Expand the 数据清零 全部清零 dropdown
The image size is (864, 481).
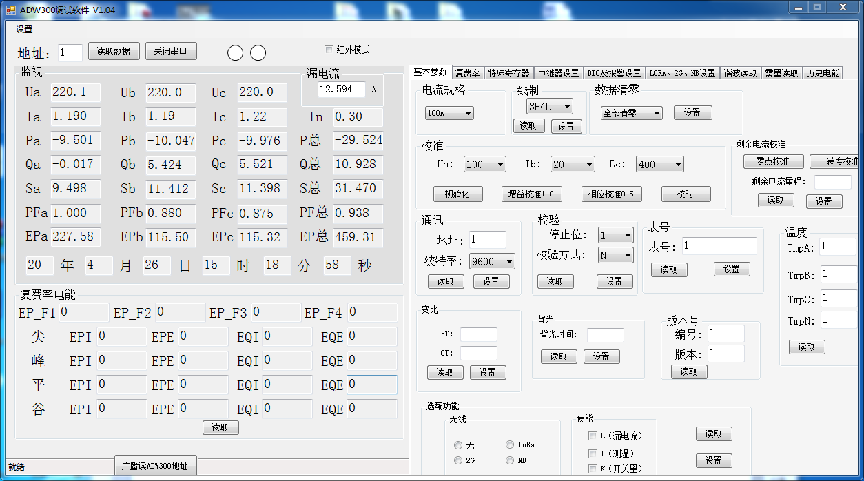(631, 113)
